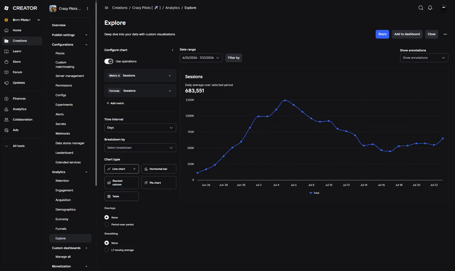The image size is (455, 271).
Task: Click the Add to dashboard button
Action: click(407, 34)
